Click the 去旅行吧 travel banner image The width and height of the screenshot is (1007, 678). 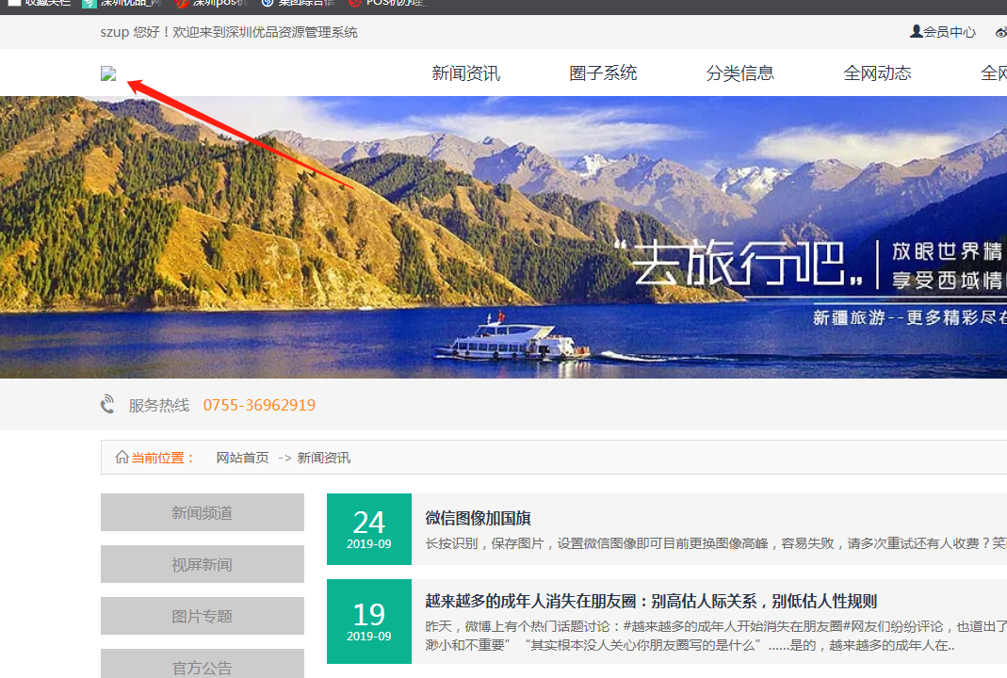pyautogui.click(x=503, y=237)
